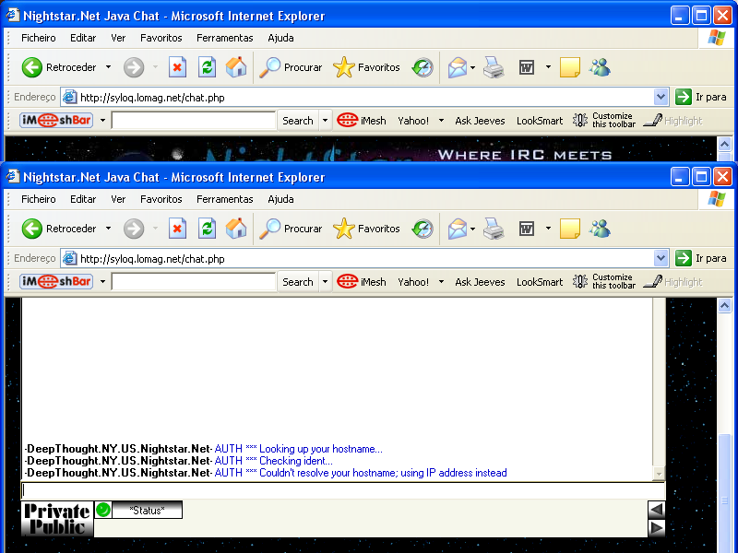Click left arrow button beside chat tabs
The height and width of the screenshot is (553, 738).
tap(656, 509)
